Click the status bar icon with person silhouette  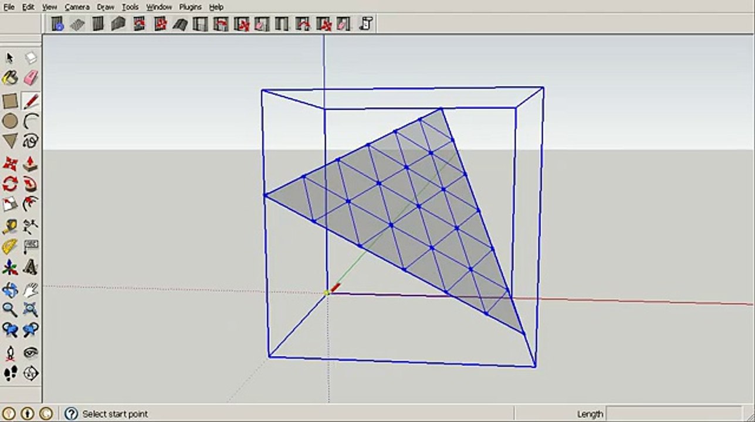click(x=28, y=414)
